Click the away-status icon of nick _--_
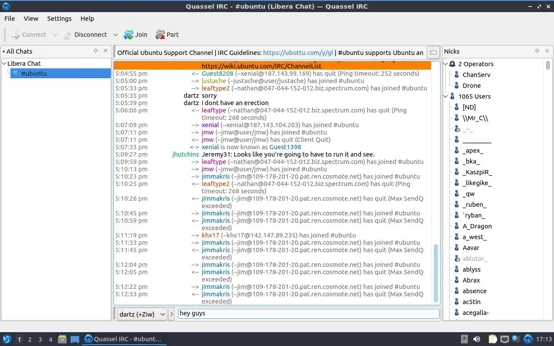The height and width of the screenshot is (346, 554). pyautogui.click(x=457, y=129)
